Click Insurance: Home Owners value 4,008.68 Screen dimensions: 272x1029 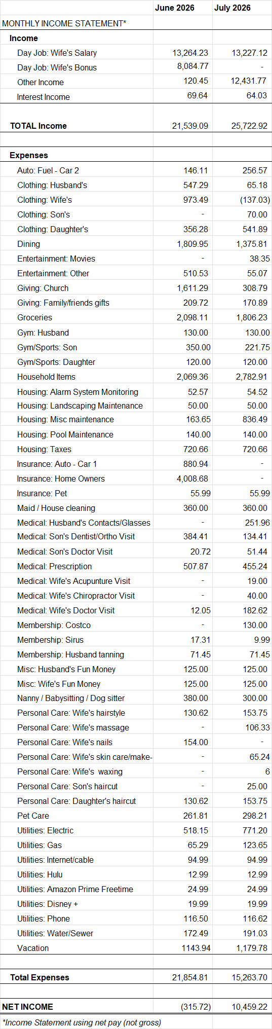(x=192, y=479)
